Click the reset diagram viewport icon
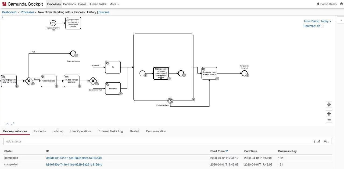 pyautogui.click(x=329, y=104)
